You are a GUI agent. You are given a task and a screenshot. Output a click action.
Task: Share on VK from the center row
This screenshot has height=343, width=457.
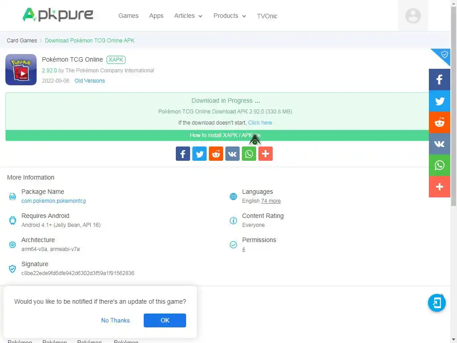[232, 154]
